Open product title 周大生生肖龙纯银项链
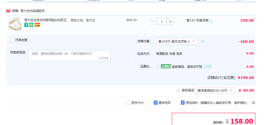The image size is (264, 125). [x=47, y=20]
